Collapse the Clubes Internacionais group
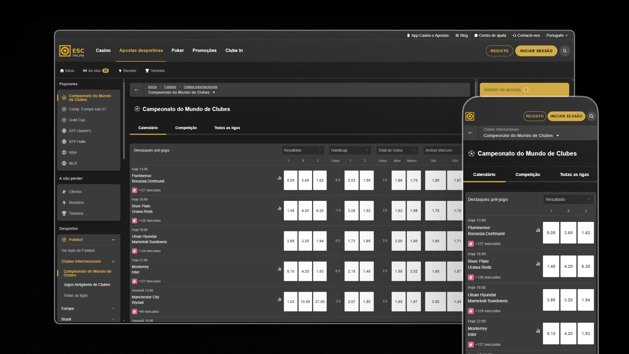The width and height of the screenshot is (629, 354). [113, 262]
